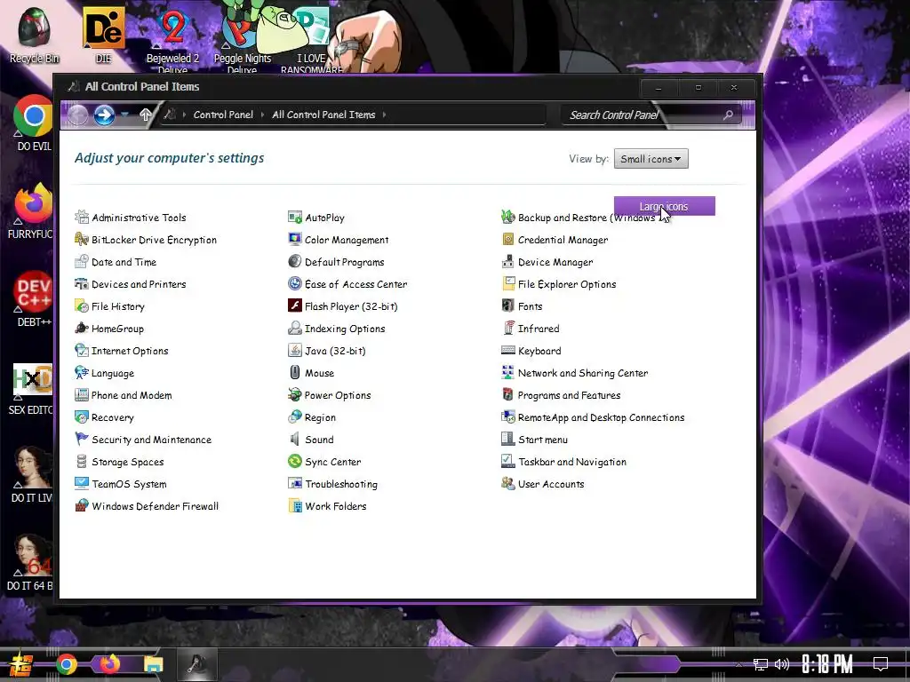Open the TeamOS System link
The image size is (910, 682).
129,484
